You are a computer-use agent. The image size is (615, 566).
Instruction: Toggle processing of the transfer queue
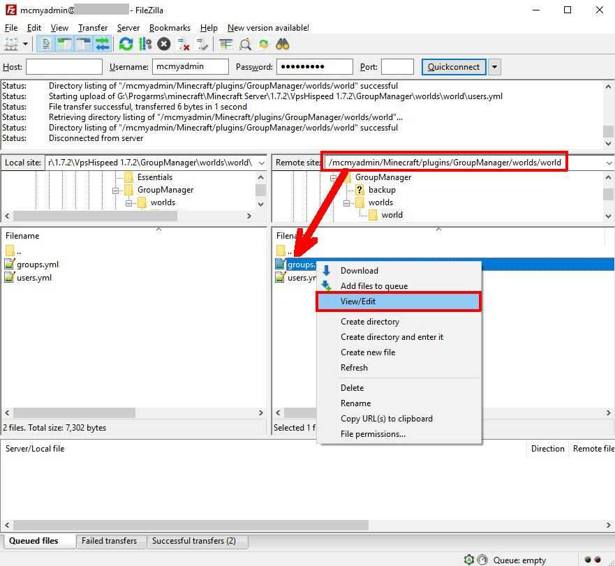pos(145,45)
